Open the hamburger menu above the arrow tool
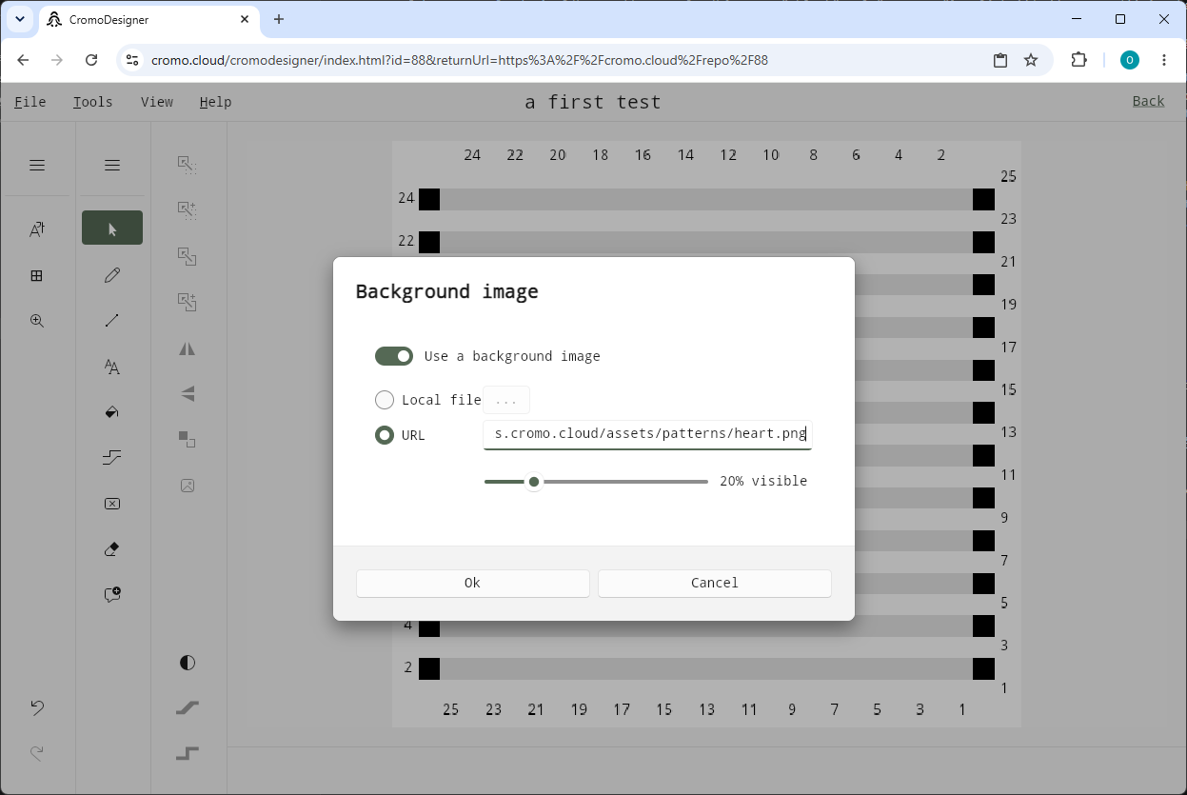 coord(112,165)
